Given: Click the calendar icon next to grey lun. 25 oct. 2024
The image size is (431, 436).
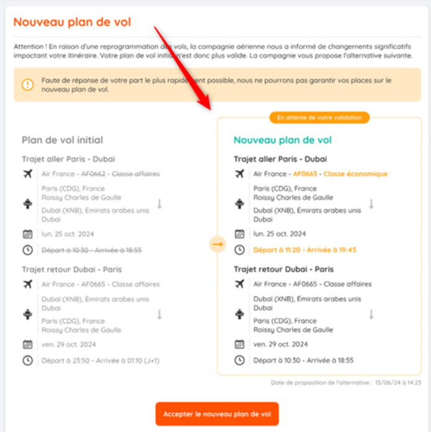Looking at the screenshot, I should coord(27,234).
